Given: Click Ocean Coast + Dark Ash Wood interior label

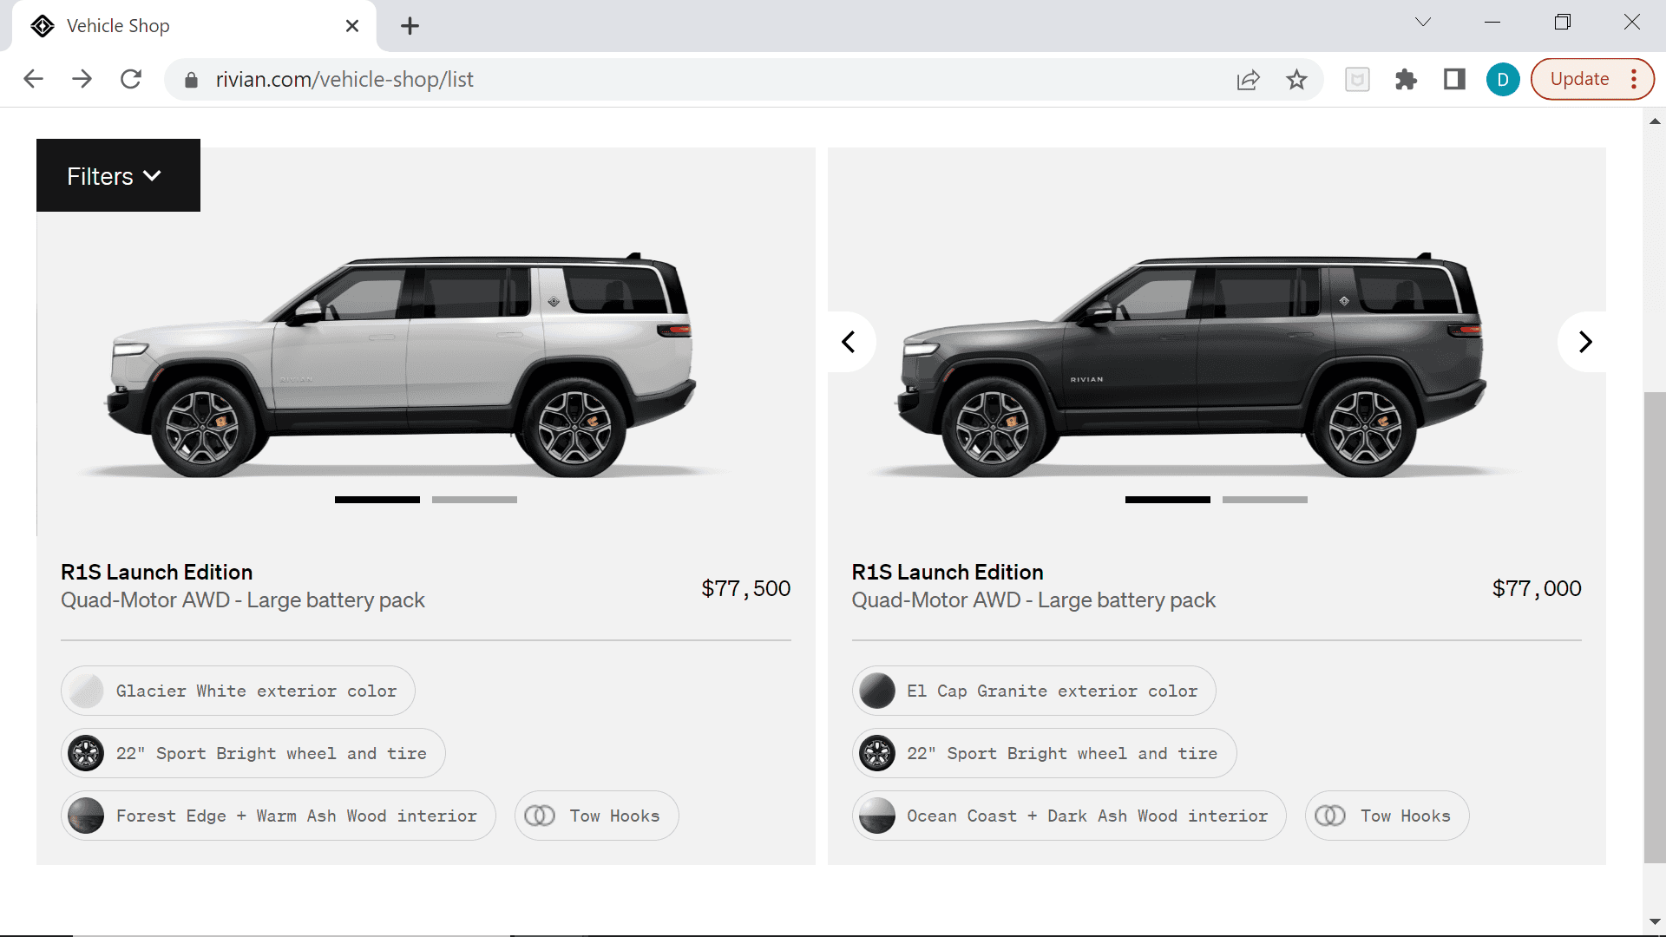Looking at the screenshot, I should pyautogui.click(x=1087, y=816).
